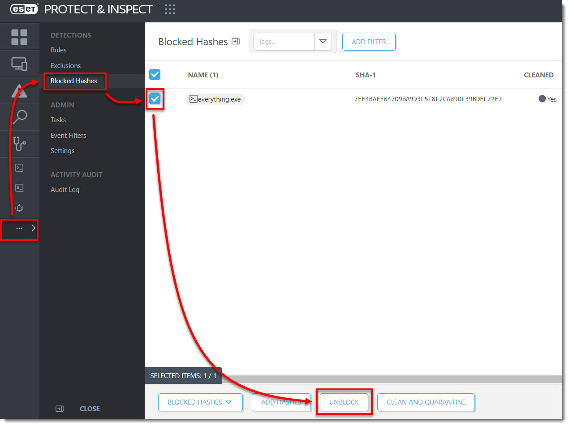Go to Exclusions in Detections menu
Viewport: 569px width, 426px height.
pyautogui.click(x=66, y=66)
